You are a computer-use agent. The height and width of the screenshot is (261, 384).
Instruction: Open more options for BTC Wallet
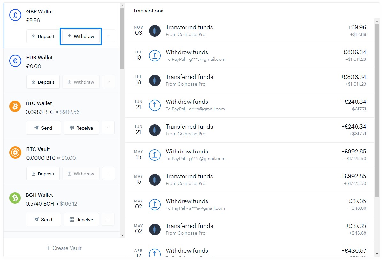click(108, 128)
